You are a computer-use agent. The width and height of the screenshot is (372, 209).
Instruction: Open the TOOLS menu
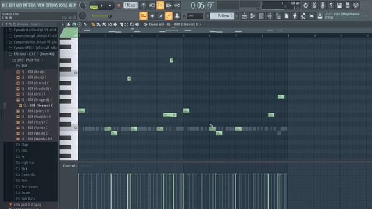coord(63,5)
